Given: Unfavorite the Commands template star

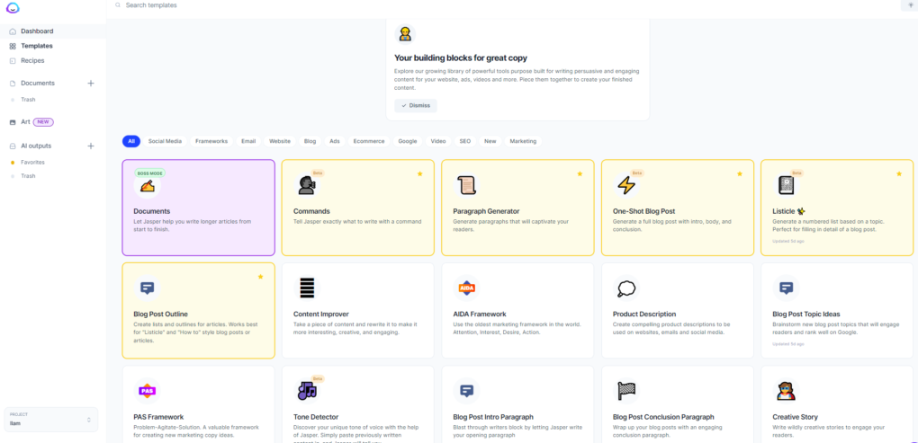Looking at the screenshot, I should tap(419, 174).
